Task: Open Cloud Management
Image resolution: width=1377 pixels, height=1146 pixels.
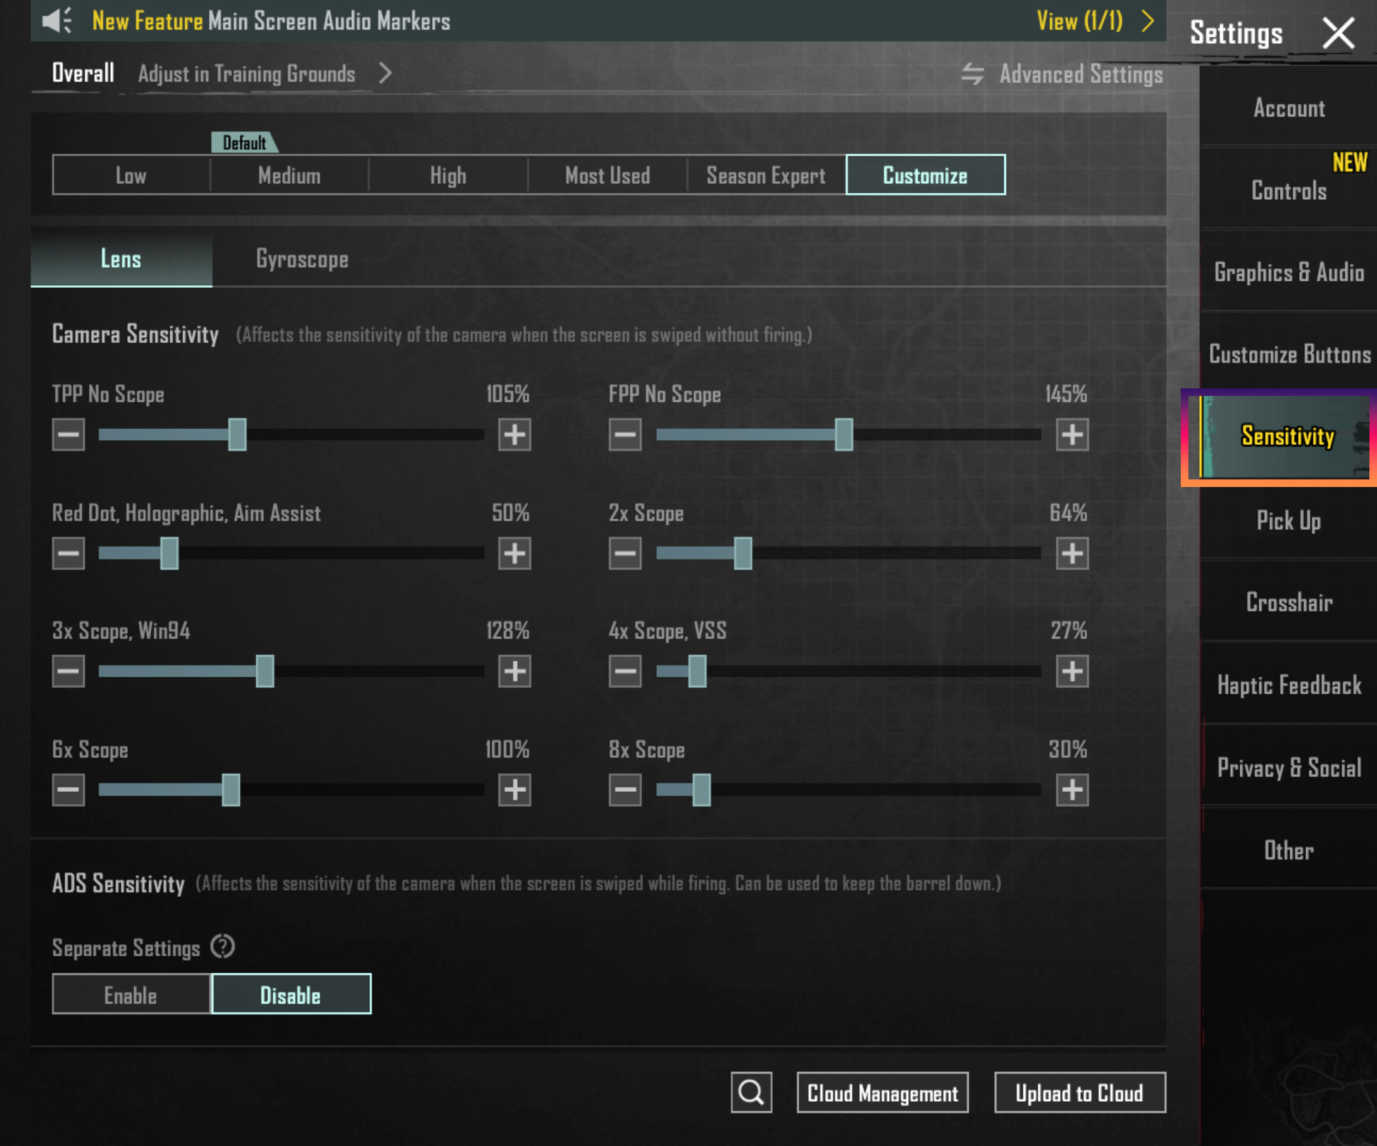Action: pyautogui.click(x=882, y=1093)
